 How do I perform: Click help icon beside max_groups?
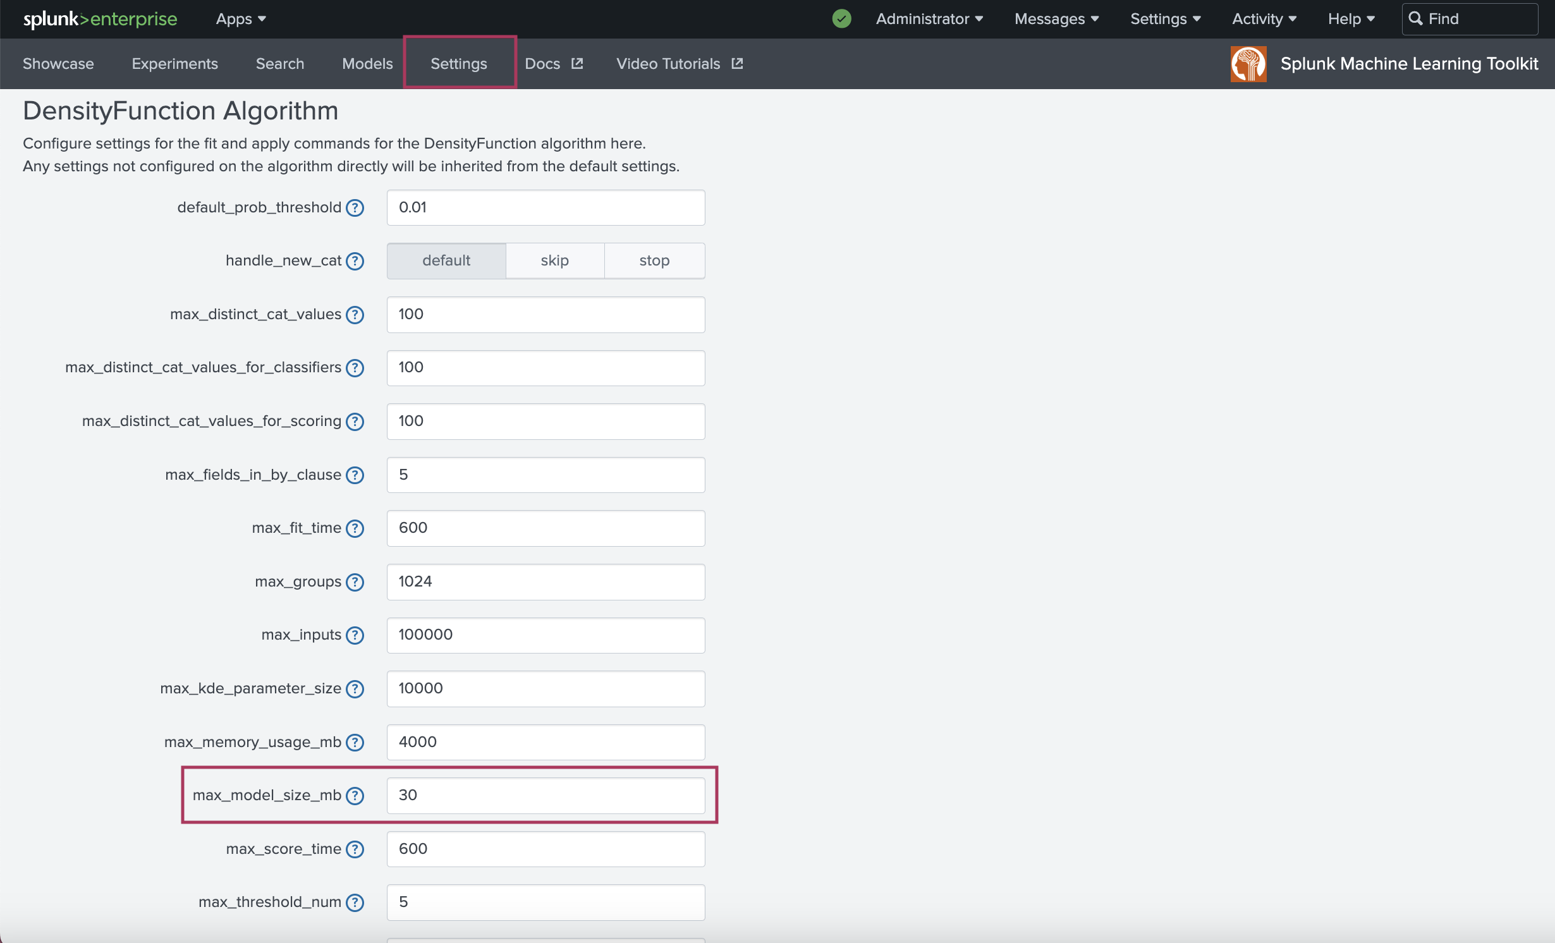pos(355,582)
